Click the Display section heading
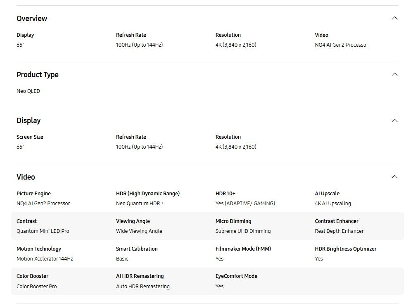413x308 pixels. [x=28, y=121]
